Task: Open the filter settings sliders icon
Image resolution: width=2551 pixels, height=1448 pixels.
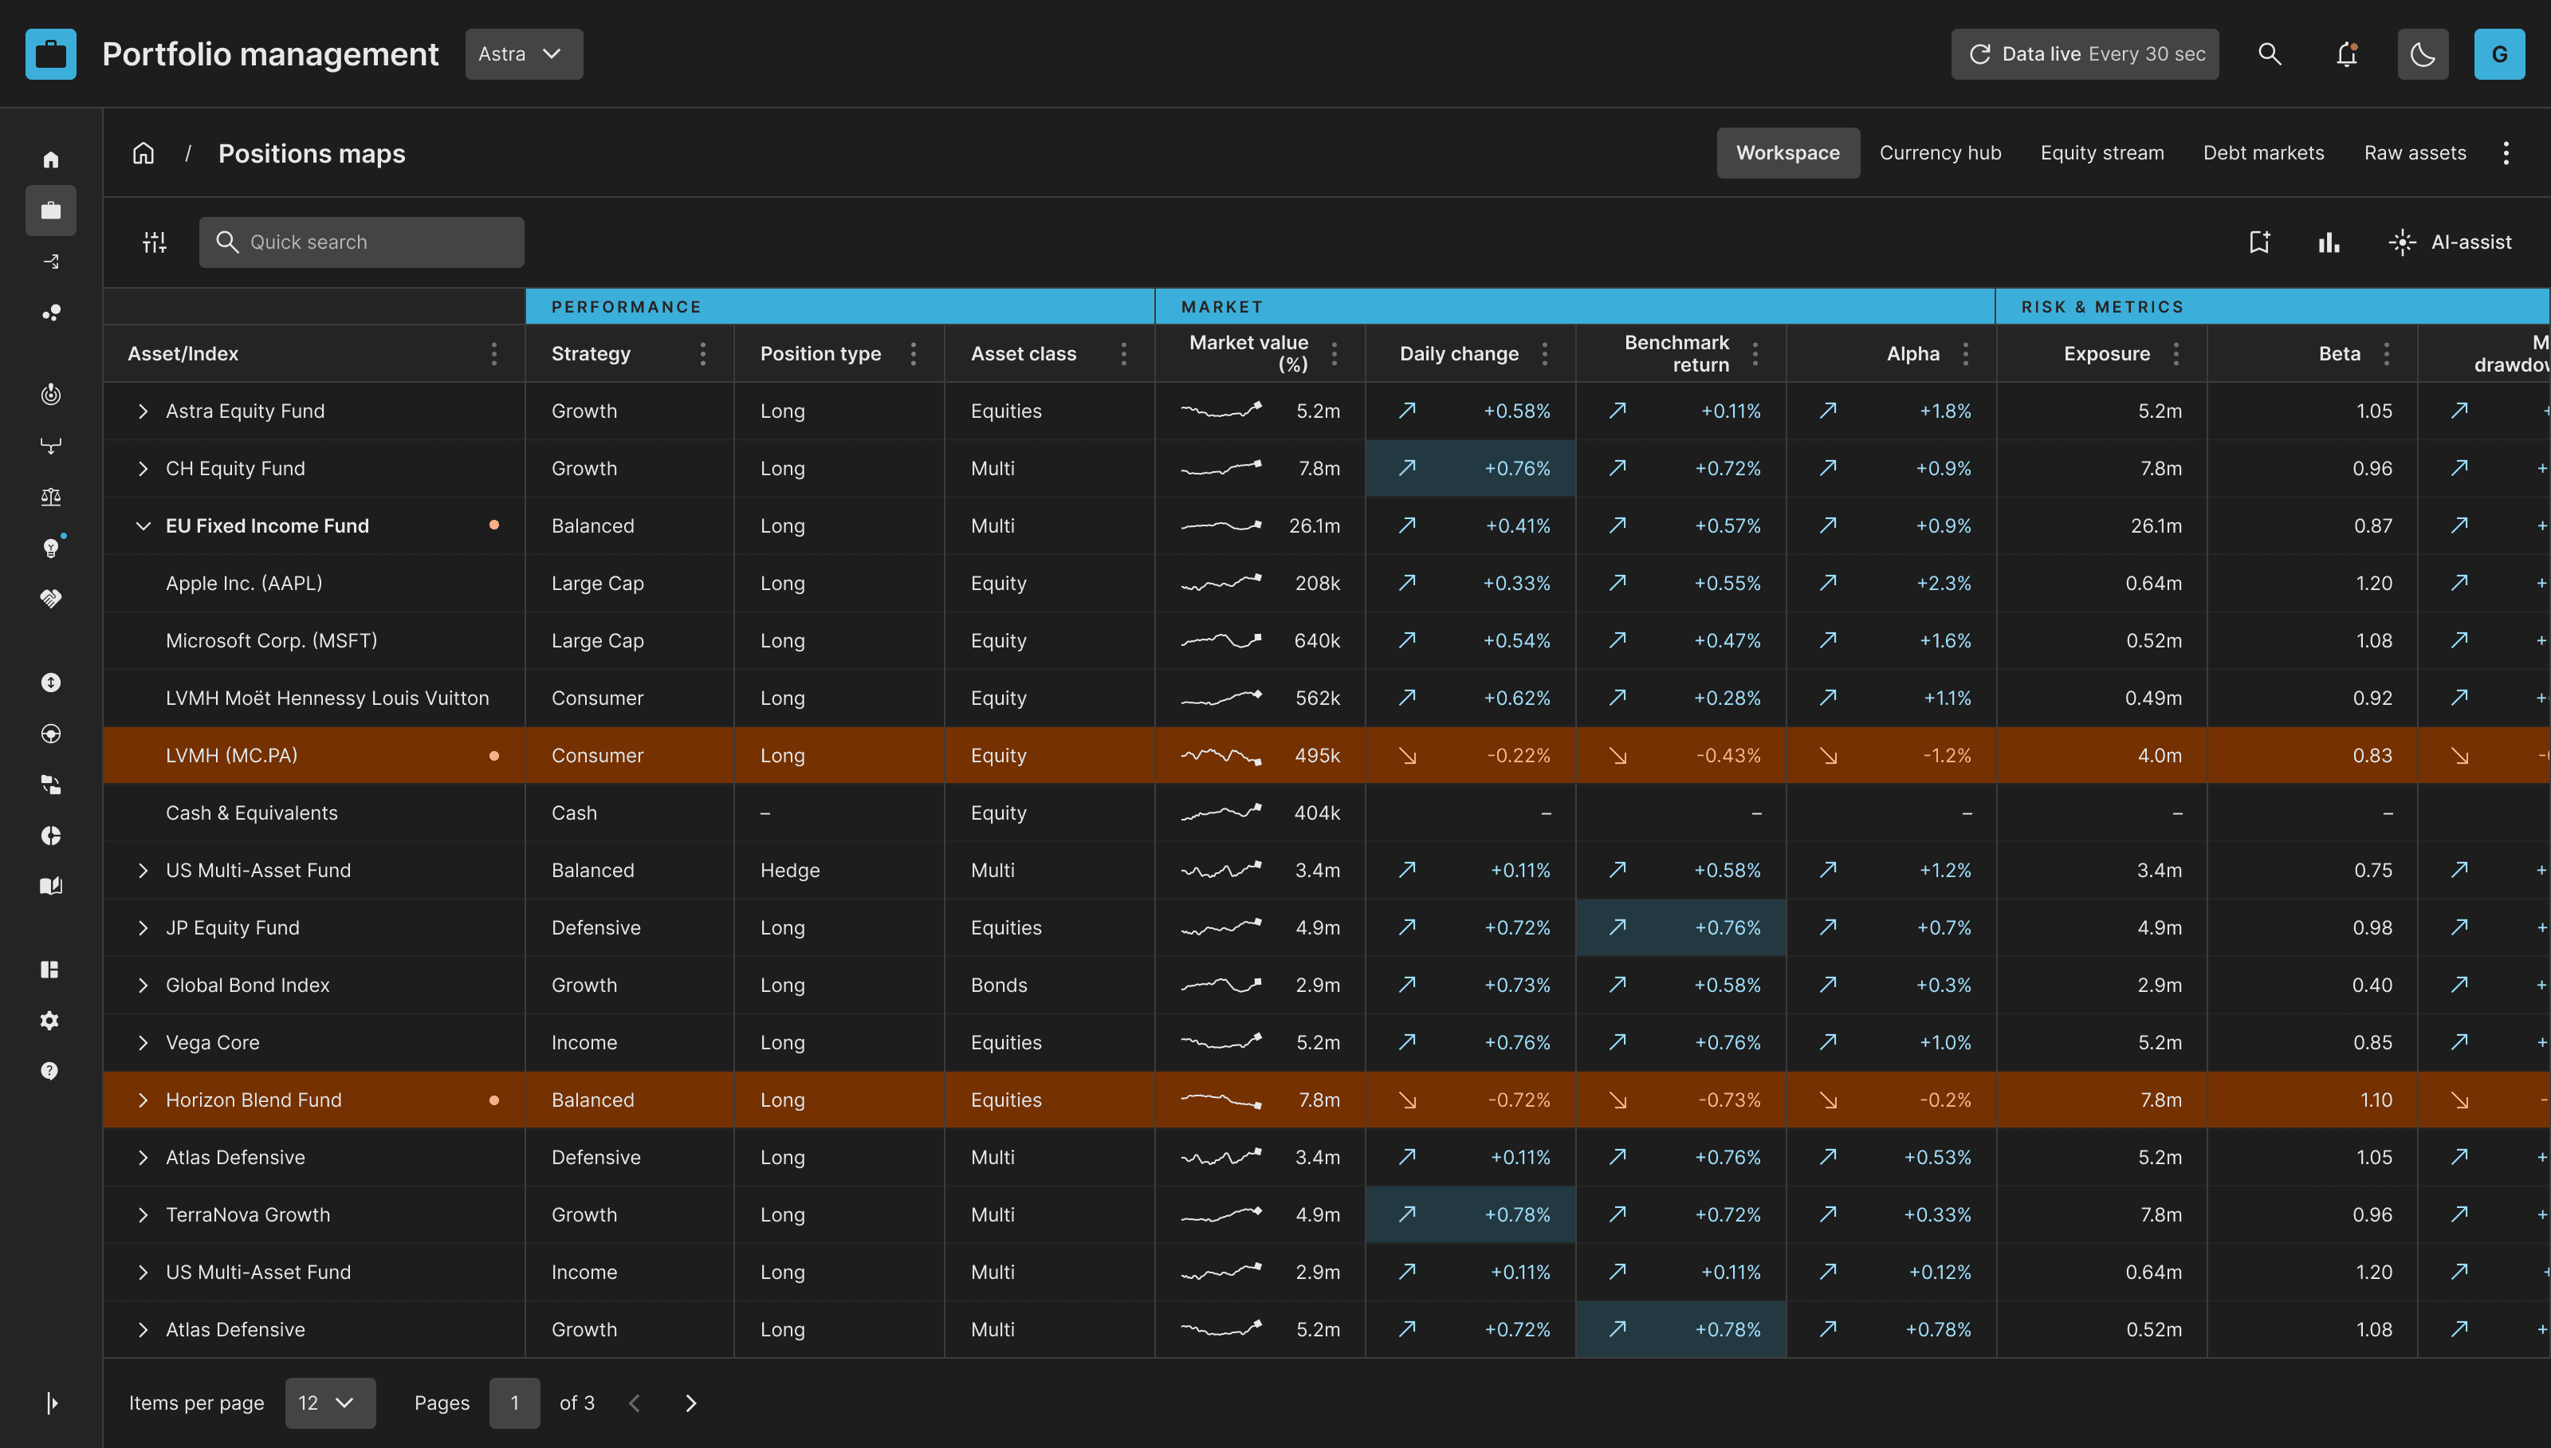Action: (154, 242)
